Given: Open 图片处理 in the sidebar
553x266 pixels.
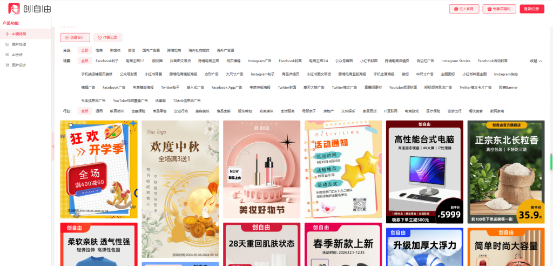Looking at the screenshot, I should click(19, 44).
